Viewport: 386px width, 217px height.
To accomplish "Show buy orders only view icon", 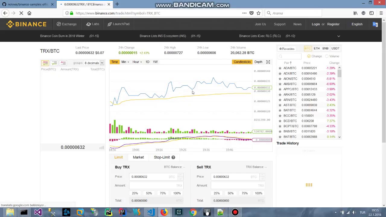I will tap(54, 63).
